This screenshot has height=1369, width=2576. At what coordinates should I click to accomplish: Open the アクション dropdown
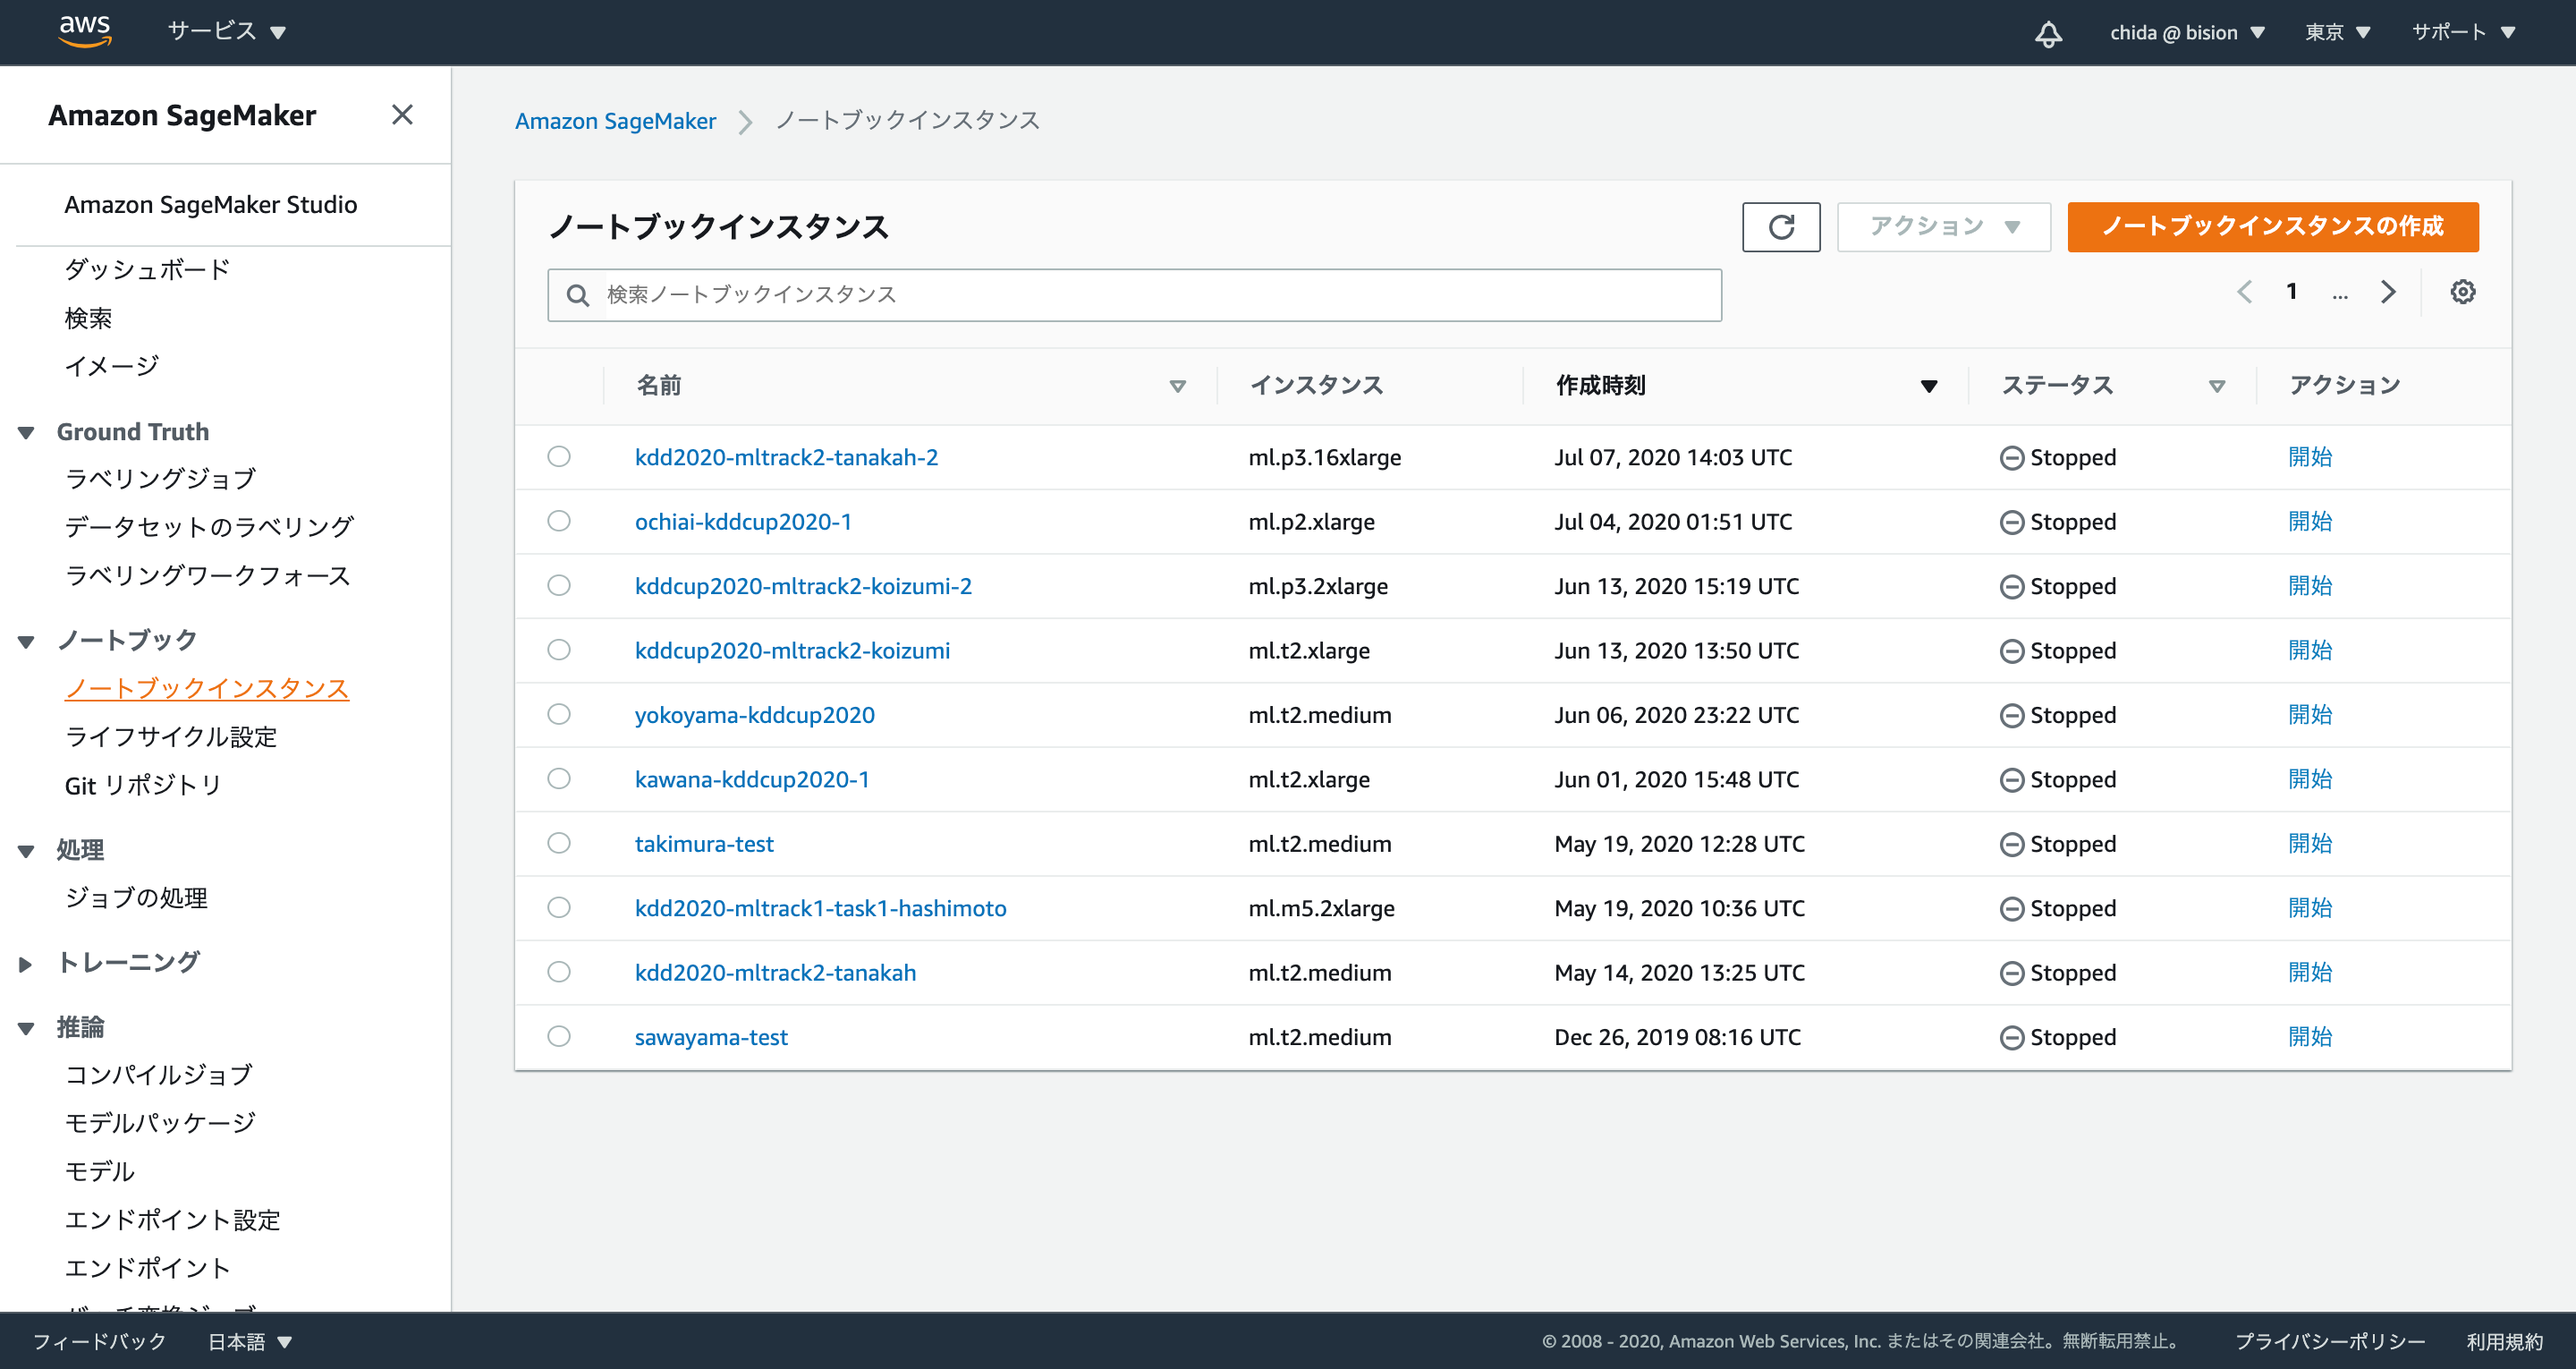1943,227
